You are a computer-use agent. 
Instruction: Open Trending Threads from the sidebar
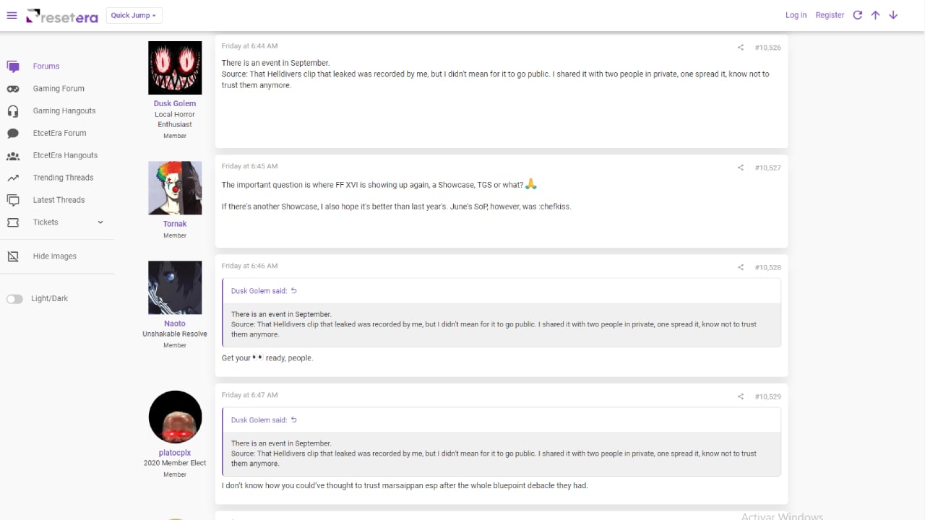pos(63,178)
